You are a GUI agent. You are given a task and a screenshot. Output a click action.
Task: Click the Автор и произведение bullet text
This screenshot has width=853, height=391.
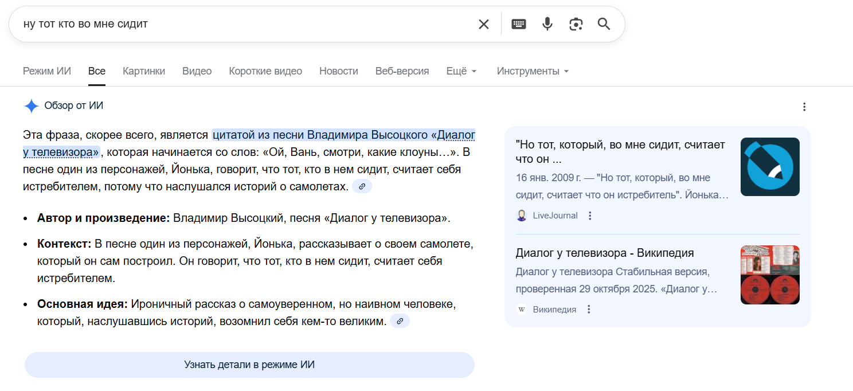244,218
